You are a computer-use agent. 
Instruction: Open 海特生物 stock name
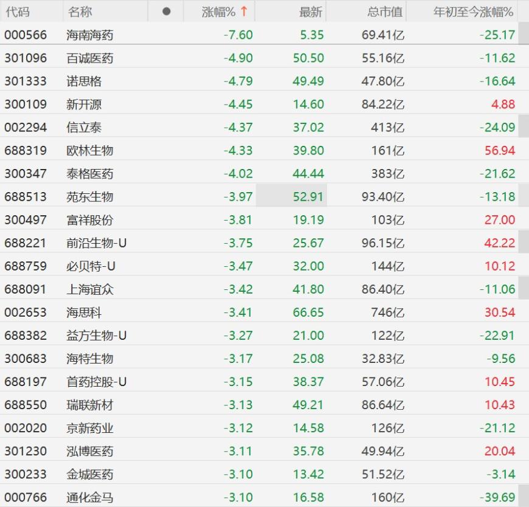click(x=90, y=359)
